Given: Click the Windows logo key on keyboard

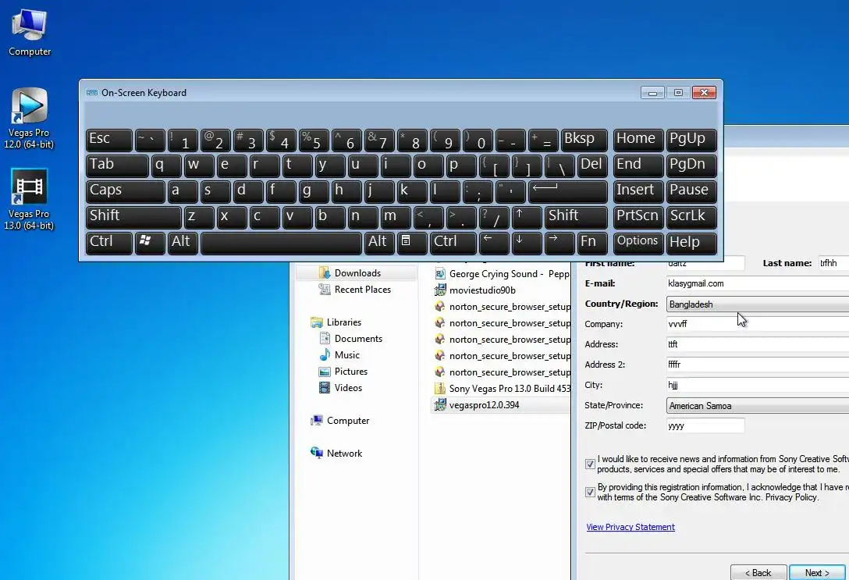Looking at the screenshot, I should (150, 243).
